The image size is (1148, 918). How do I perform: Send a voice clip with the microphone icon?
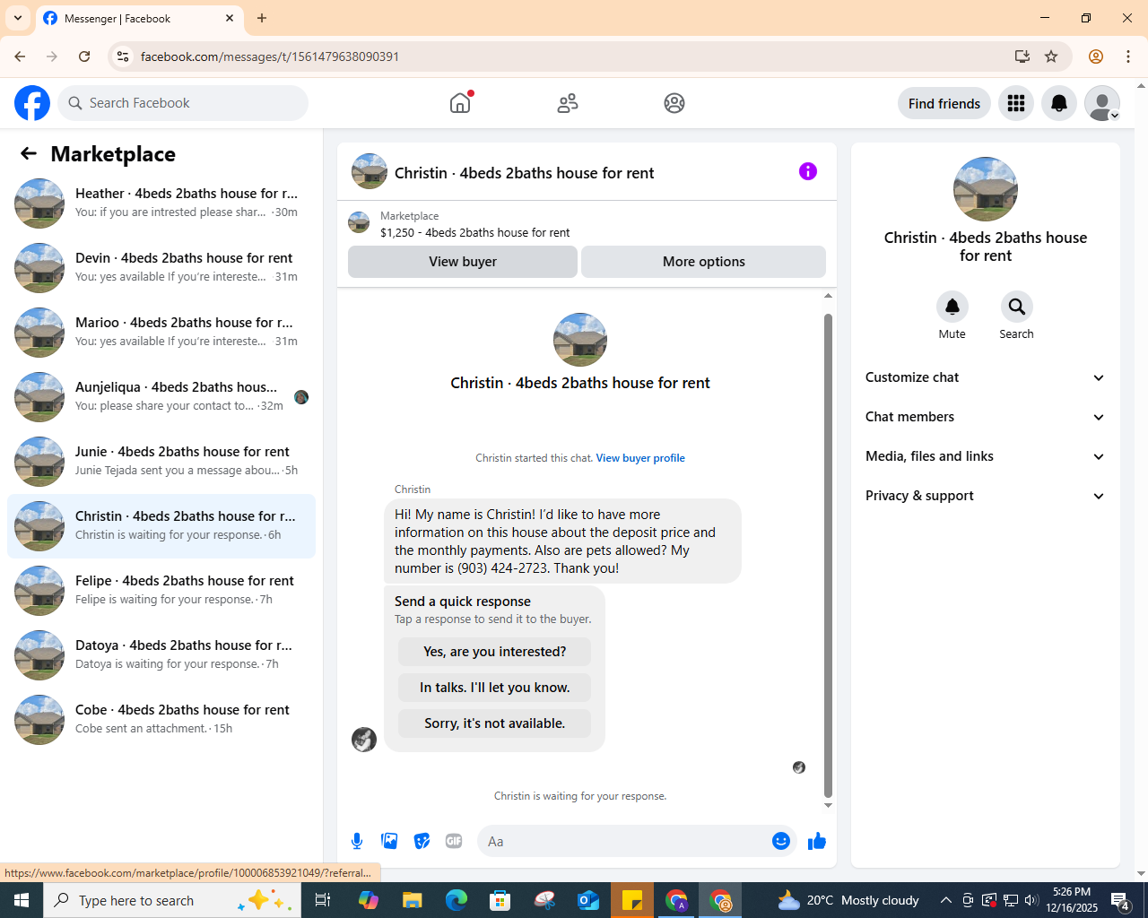coord(357,841)
